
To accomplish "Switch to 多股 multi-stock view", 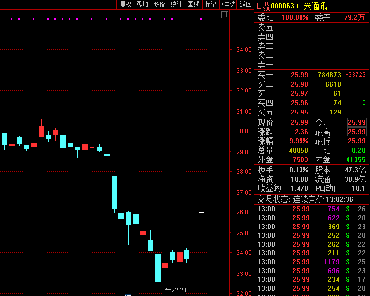I will tap(159, 4).
